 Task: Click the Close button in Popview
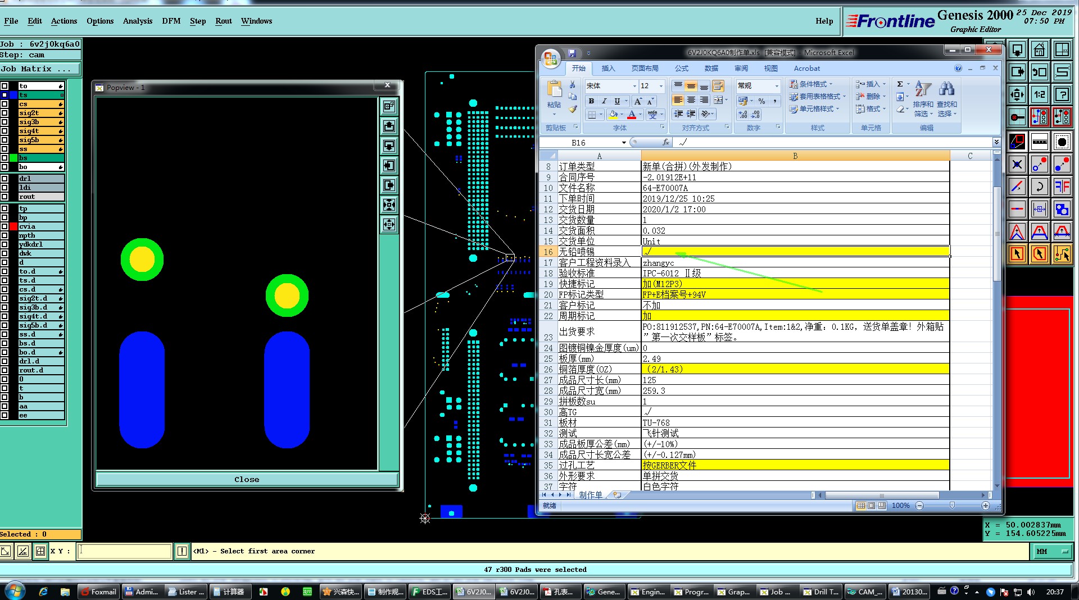(x=247, y=479)
